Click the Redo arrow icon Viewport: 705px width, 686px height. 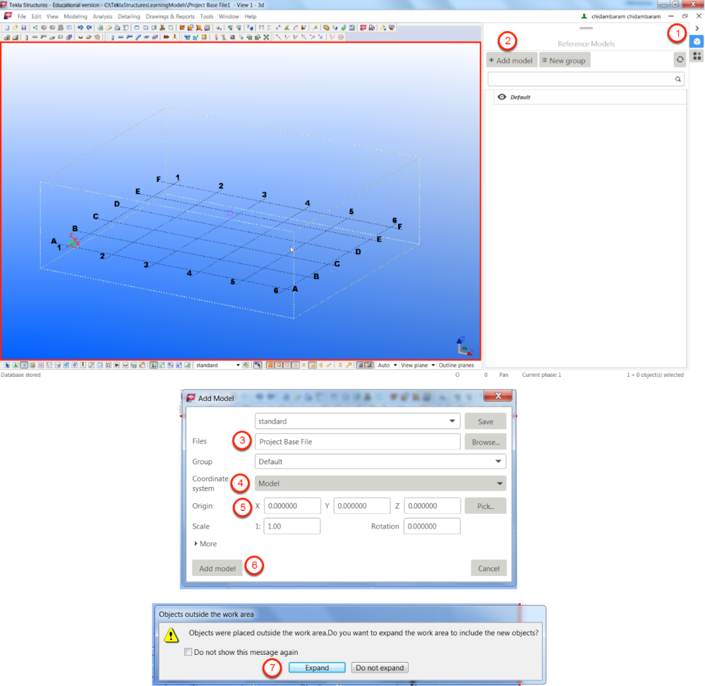[89, 28]
